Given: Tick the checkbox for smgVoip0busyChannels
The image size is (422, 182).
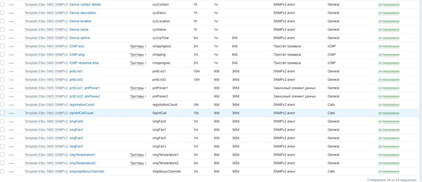Looking at the screenshot, I should click(2, 171).
